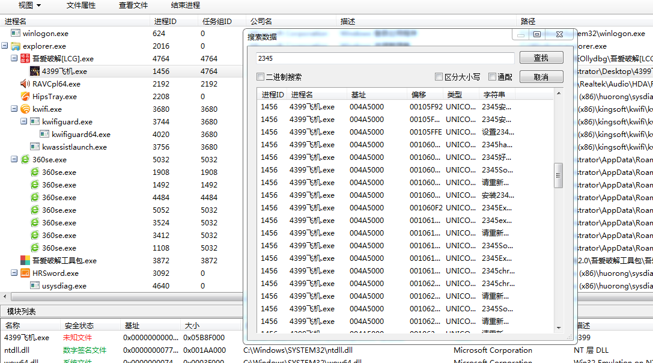Click the 查找 button in search dialog
The image size is (653, 363).
(541, 58)
